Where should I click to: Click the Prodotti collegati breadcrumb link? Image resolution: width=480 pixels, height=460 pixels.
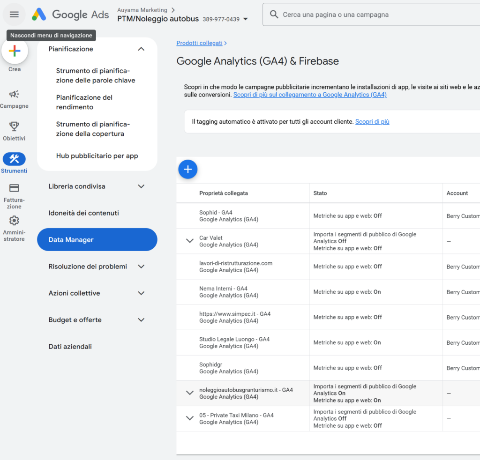[x=199, y=43]
